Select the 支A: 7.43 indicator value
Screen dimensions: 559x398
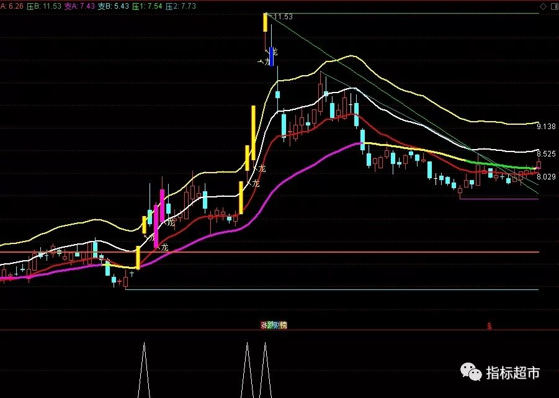tap(79, 6)
